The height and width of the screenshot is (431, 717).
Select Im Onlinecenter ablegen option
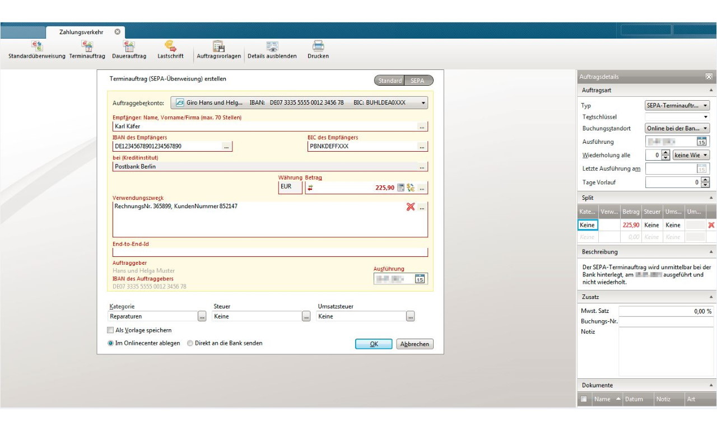[111, 344]
